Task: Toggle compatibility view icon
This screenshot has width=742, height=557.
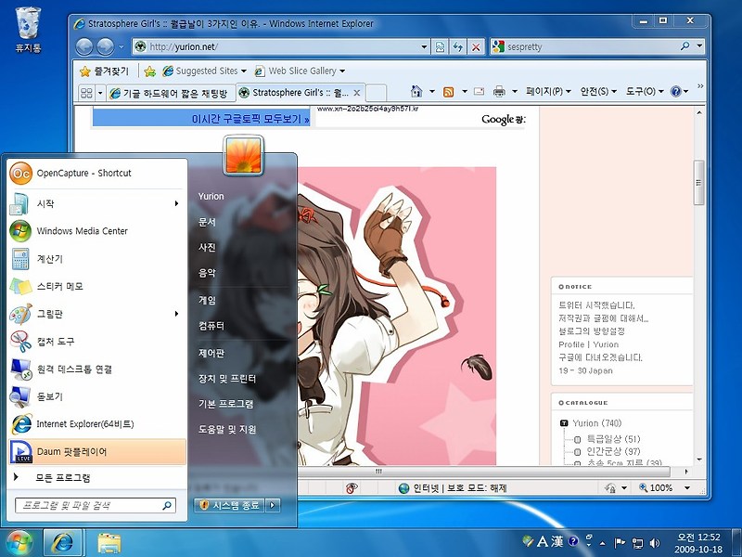Action: point(440,47)
